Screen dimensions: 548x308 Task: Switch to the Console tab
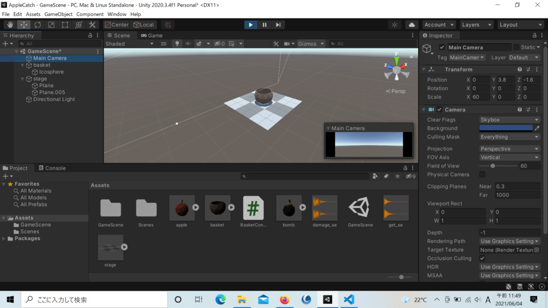[x=52, y=168]
